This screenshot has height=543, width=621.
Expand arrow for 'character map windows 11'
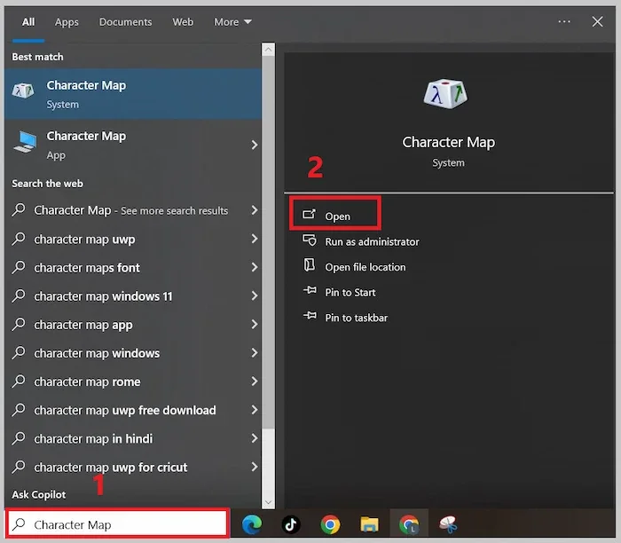click(255, 295)
